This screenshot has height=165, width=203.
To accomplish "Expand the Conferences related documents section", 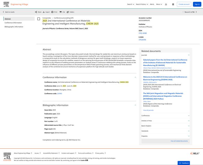I will pos(165,116).
